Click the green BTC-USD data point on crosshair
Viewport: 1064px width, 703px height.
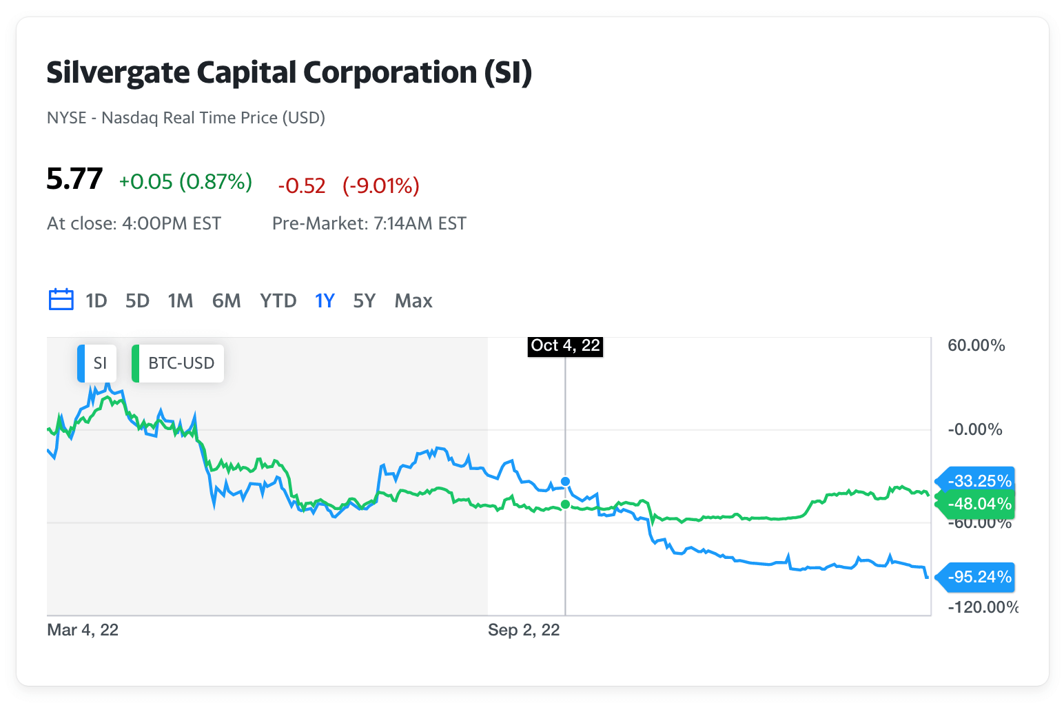click(x=565, y=505)
